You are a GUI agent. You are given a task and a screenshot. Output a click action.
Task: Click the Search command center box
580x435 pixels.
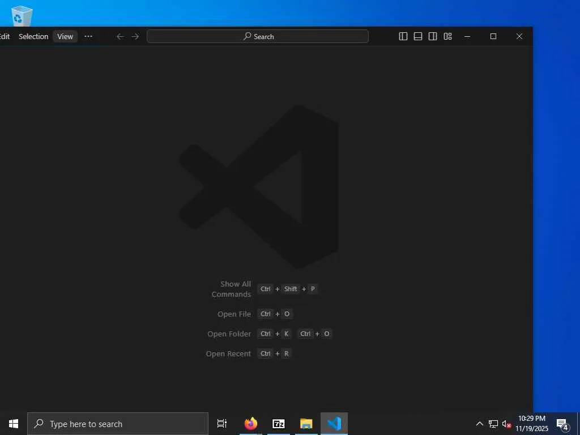[x=258, y=36]
